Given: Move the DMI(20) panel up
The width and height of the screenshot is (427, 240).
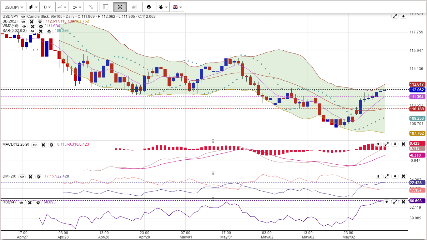Looking at the screenshot, I should click(x=378, y=176).
